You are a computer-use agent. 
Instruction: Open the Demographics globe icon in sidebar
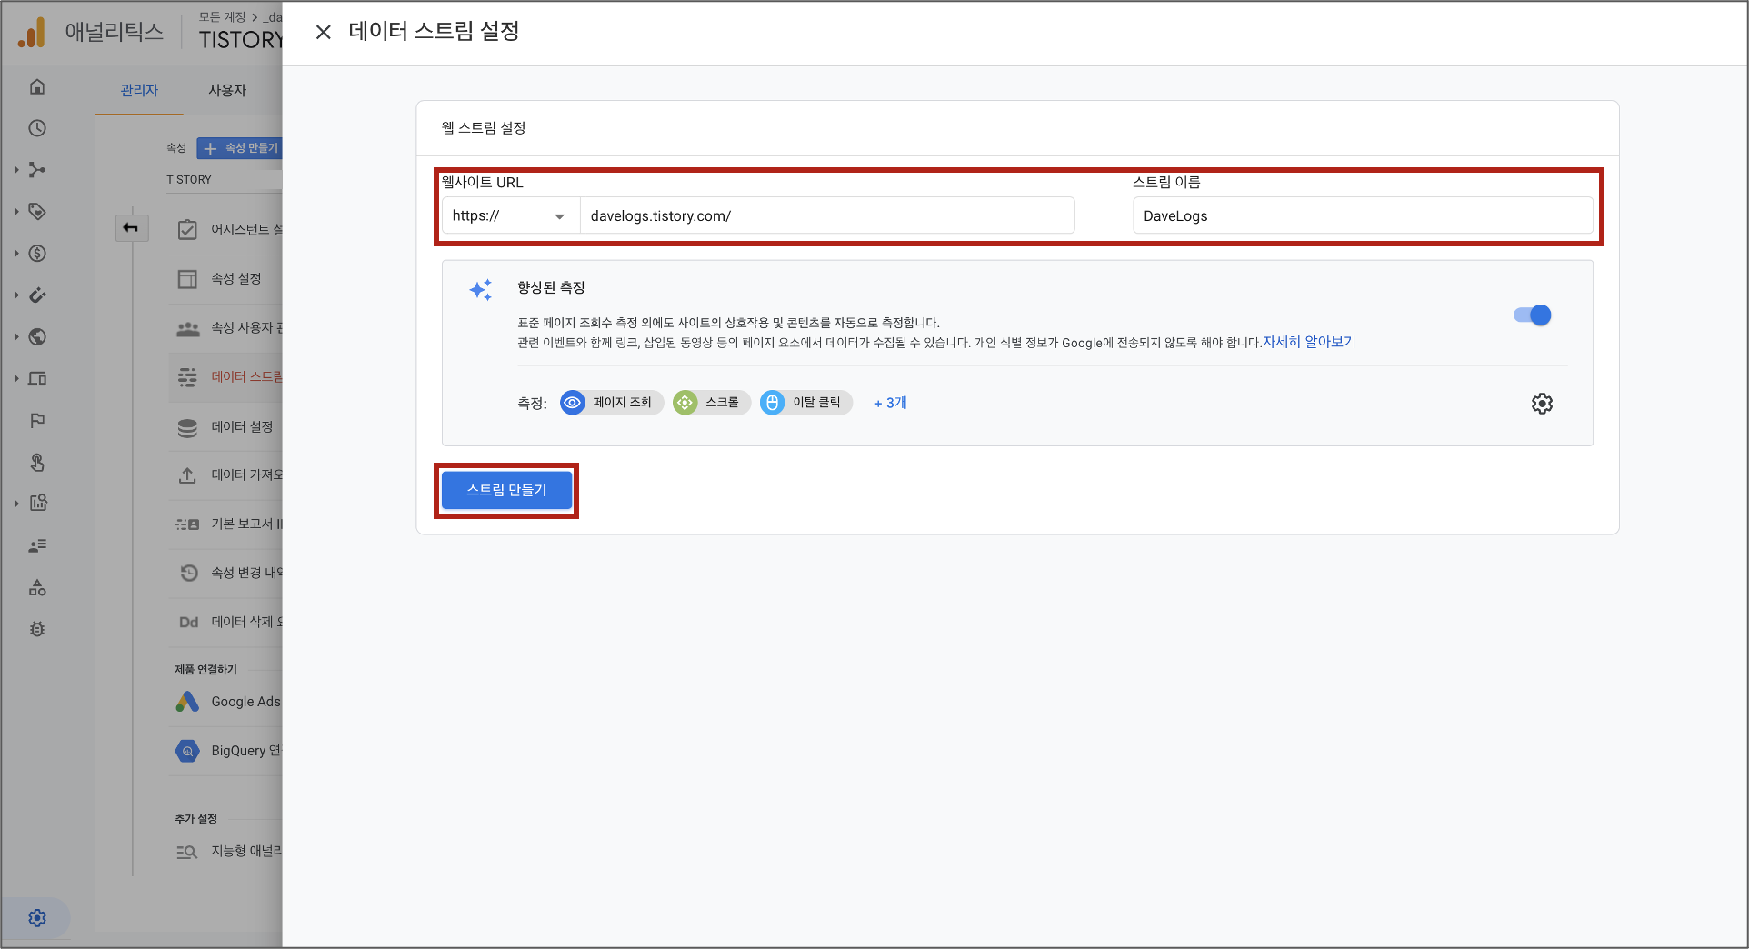pyautogui.click(x=37, y=336)
